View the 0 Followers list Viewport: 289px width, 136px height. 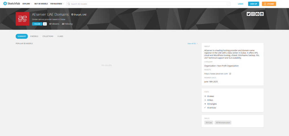tap(54, 24)
